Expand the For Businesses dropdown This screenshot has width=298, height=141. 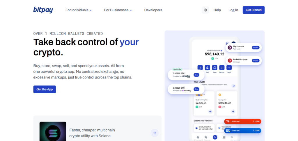118,10
